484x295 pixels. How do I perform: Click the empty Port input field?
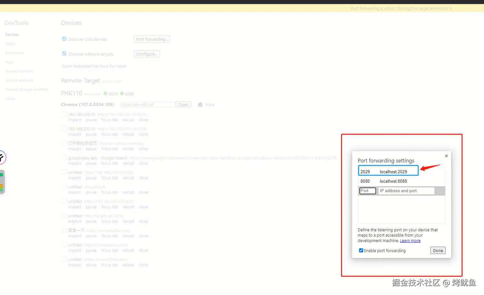[x=368, y=191]
